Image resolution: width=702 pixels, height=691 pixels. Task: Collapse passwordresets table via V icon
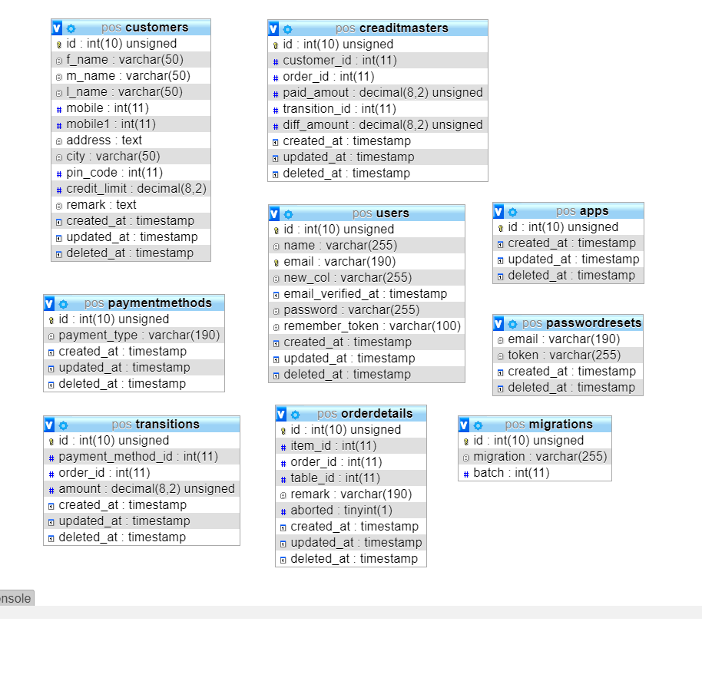[x=498, y=324]
